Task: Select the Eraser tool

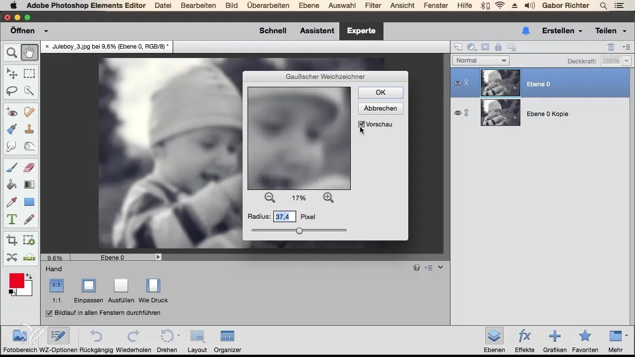Action: (x=29, y=168)
